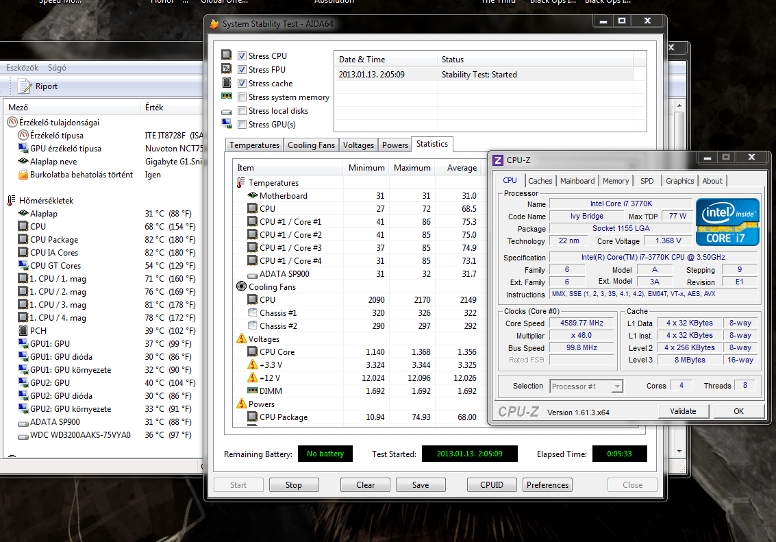Click the Stress system memory RAM icon

click(227, 96)
